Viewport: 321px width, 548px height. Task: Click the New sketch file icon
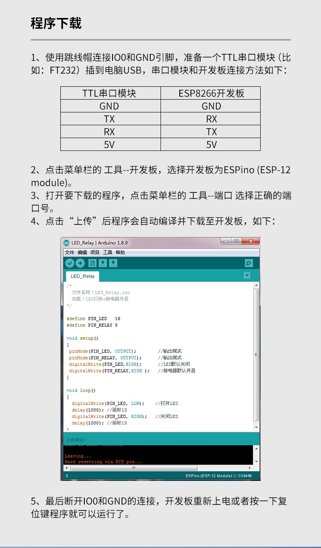(x=92, y=263)
